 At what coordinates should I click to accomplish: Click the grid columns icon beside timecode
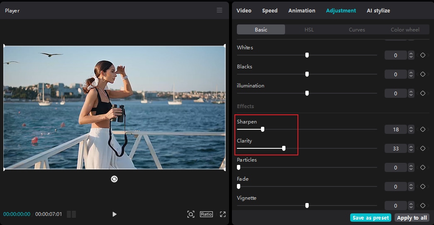pyautogui.click(x=71, y=214)
